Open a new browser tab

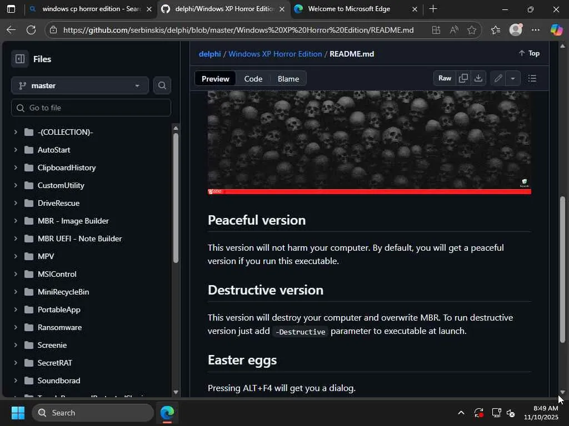[x=433, y=9]
